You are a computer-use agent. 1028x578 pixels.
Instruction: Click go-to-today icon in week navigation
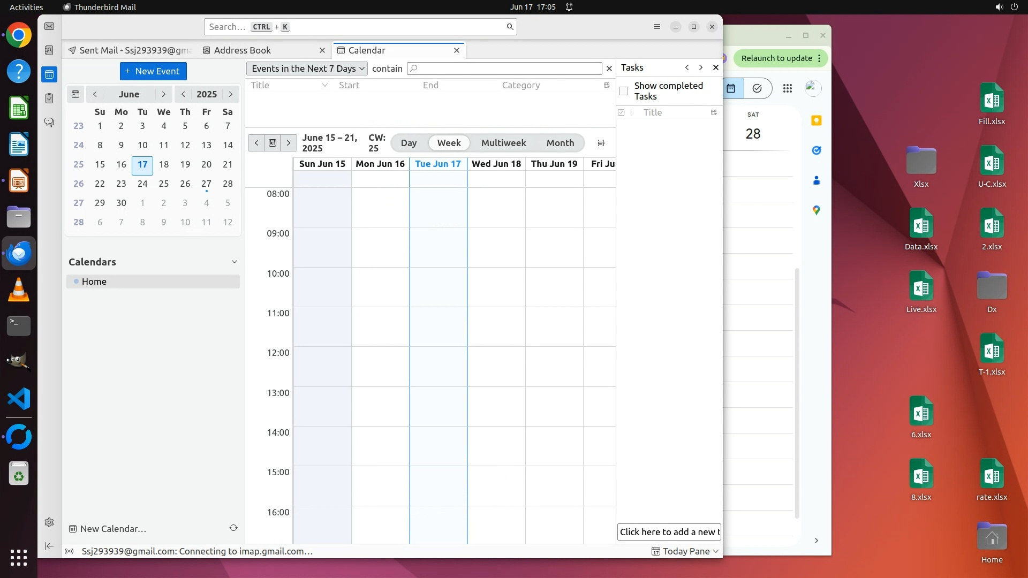point(273,143)
